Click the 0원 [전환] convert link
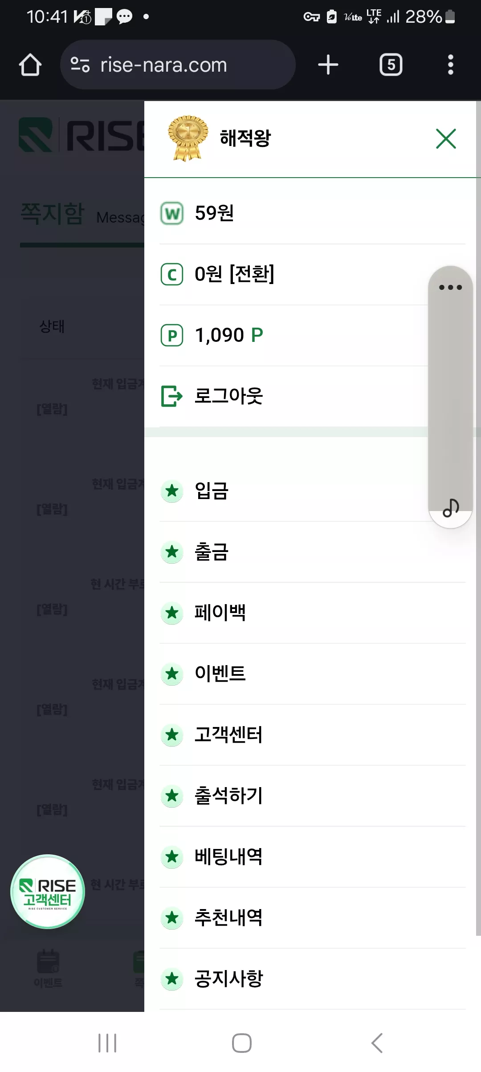Viewport: 481px width, 1072px height. (x=234, y=274)
